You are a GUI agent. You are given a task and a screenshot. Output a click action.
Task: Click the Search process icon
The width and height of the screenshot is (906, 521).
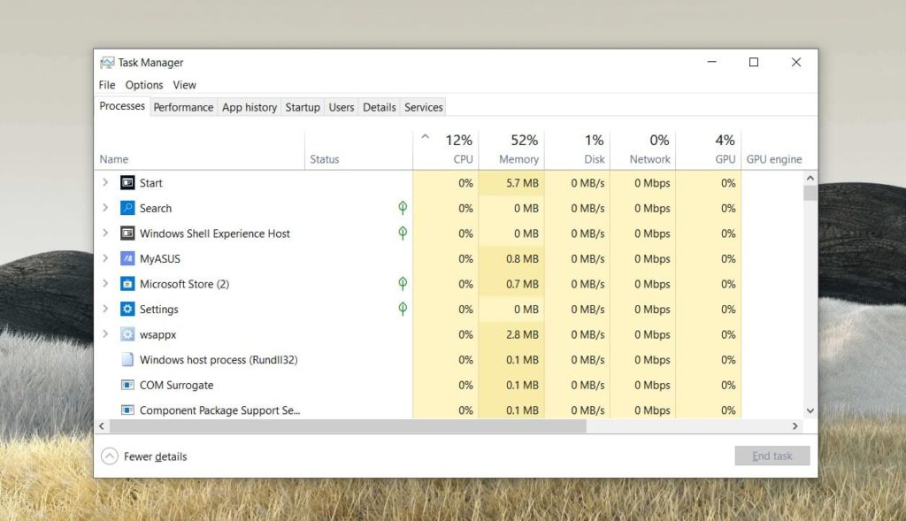point(125,208)
